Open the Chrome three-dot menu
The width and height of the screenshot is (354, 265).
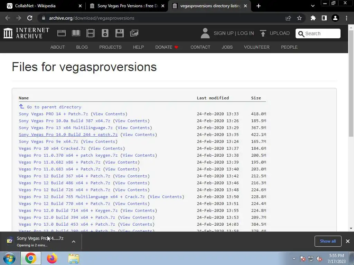coord(346,18)
